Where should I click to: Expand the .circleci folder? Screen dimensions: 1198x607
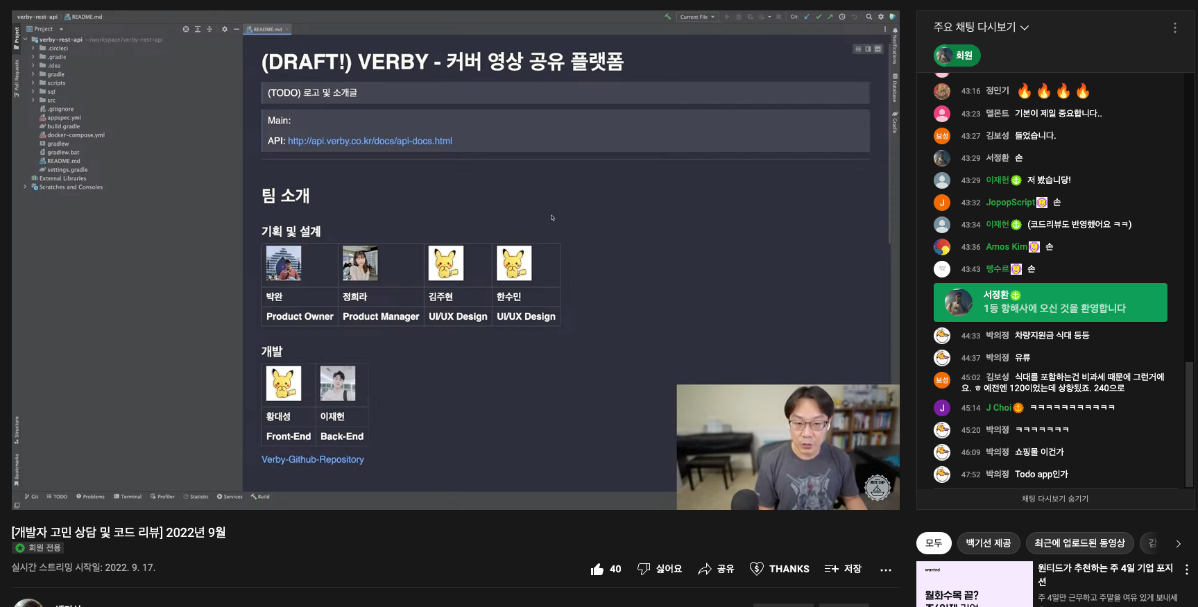coord(33,49)
